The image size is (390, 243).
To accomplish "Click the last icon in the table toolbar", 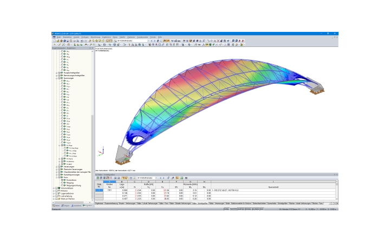I will coord(186,178).
